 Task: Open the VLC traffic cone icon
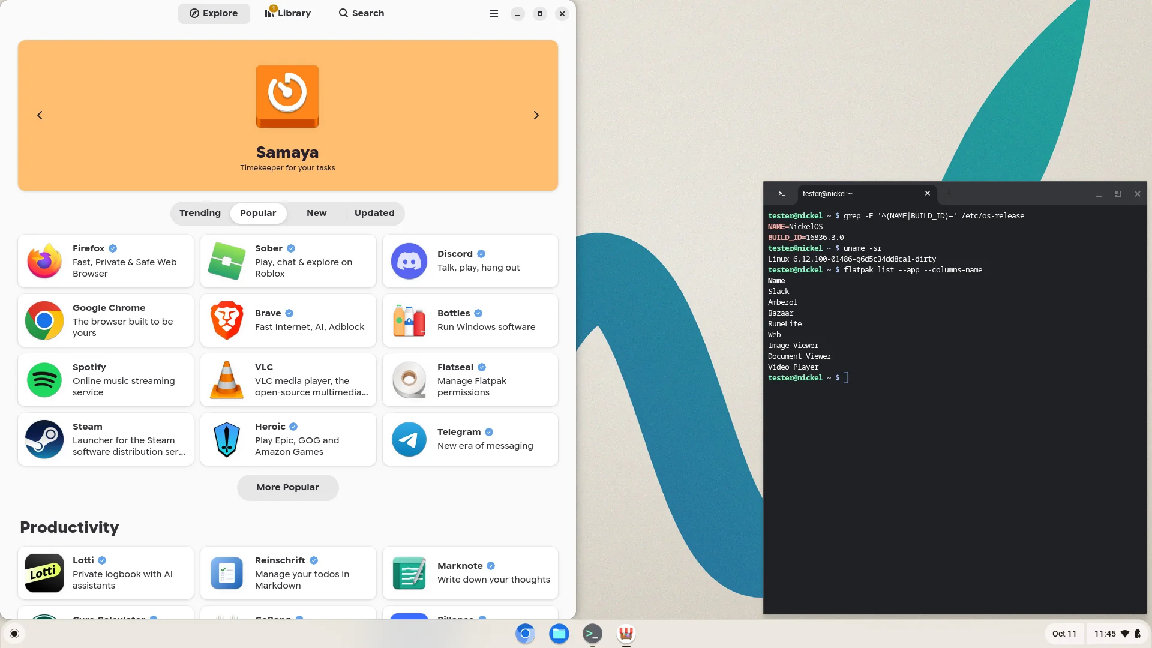point(227,380)
